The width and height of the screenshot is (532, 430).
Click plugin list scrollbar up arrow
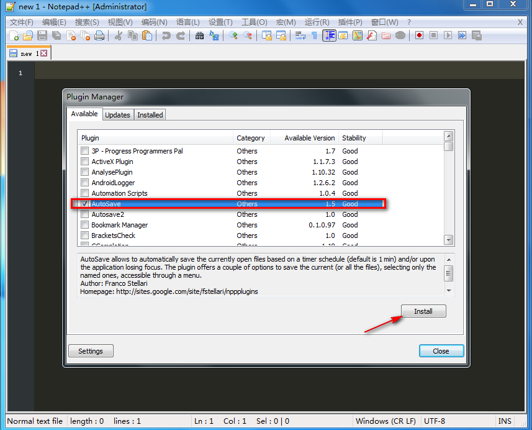(449, 136)
